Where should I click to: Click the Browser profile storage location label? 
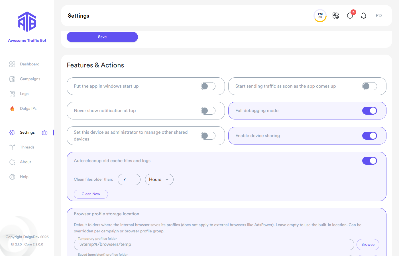[107, 214]
